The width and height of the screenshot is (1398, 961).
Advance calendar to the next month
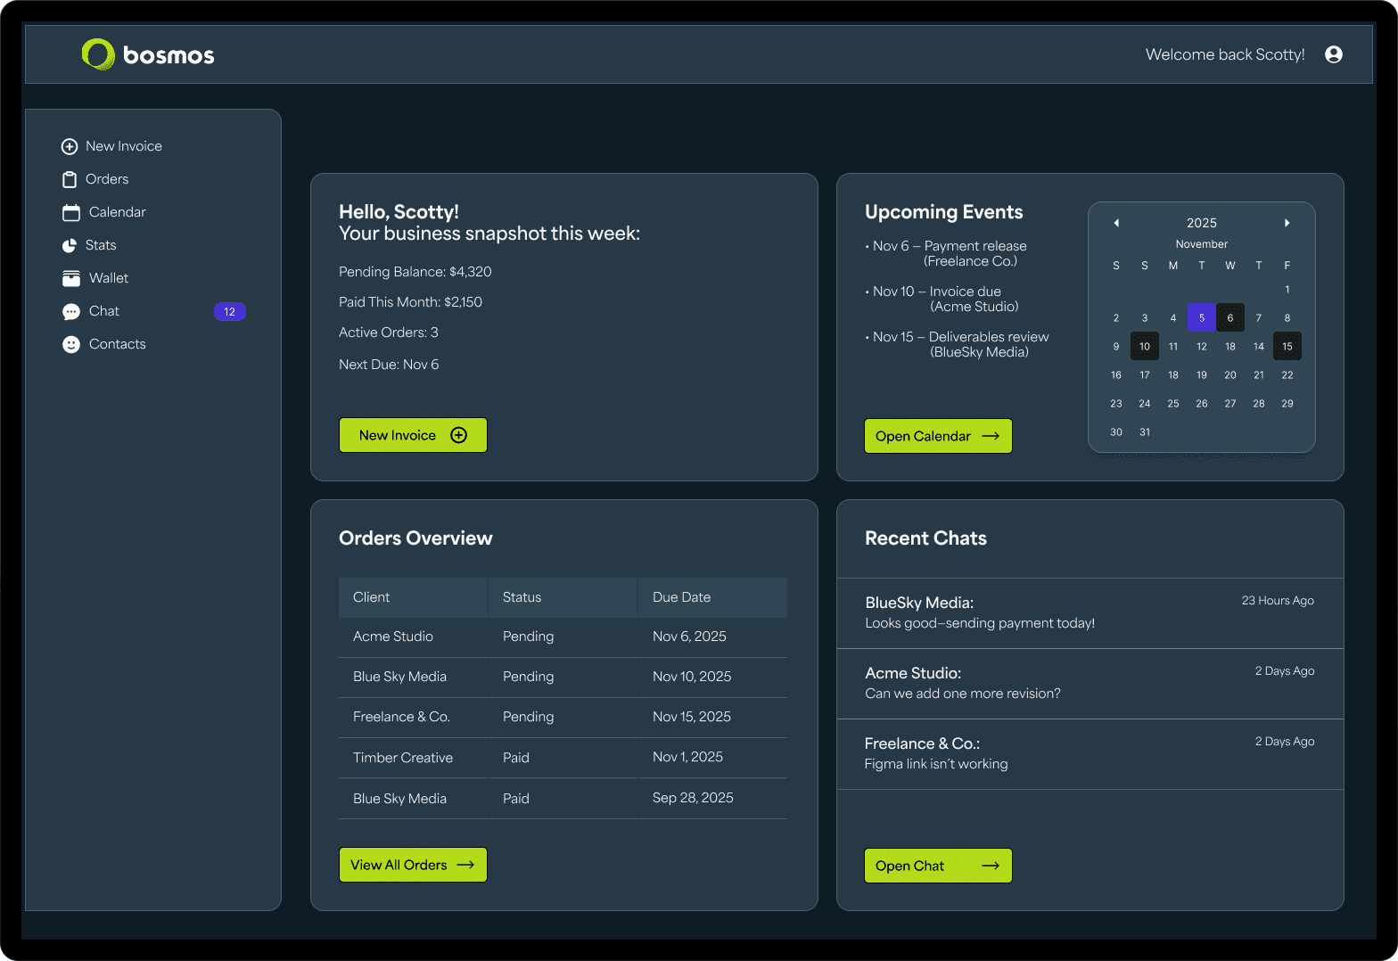1287,223
